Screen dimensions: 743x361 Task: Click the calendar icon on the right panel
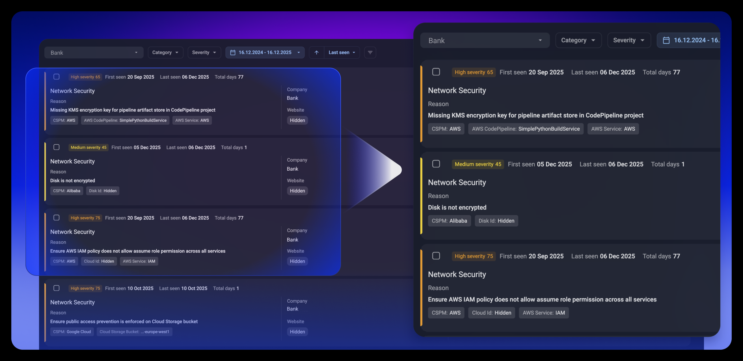click(666, 40)
